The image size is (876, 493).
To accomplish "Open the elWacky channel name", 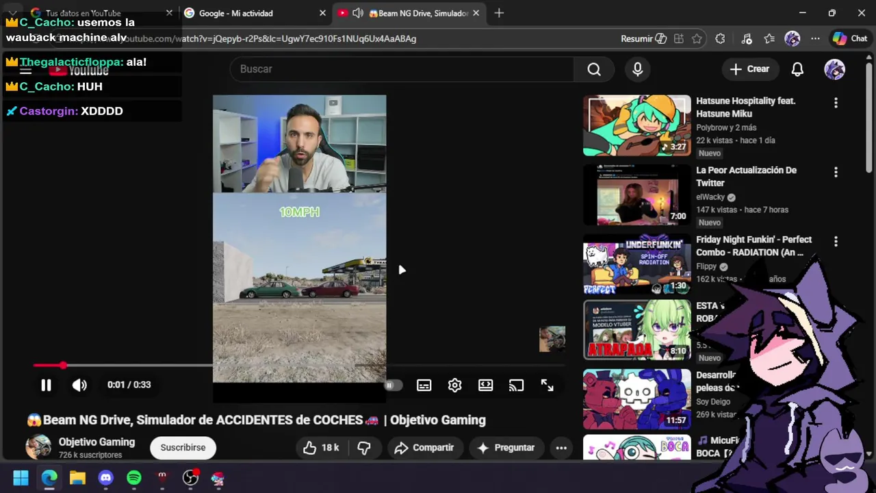I will point(710,197).
